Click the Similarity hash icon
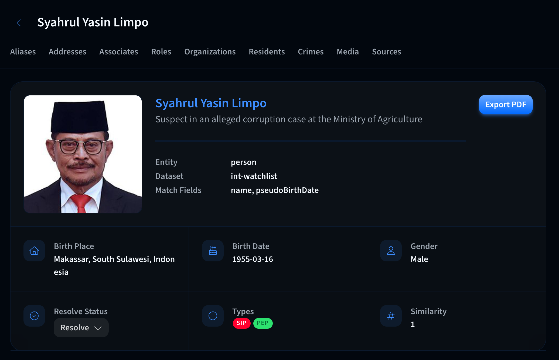 coord(391,316)
